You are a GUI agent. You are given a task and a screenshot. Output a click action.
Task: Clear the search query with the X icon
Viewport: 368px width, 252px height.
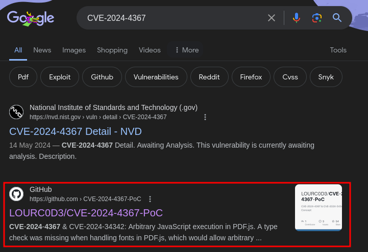pos(272,18)
